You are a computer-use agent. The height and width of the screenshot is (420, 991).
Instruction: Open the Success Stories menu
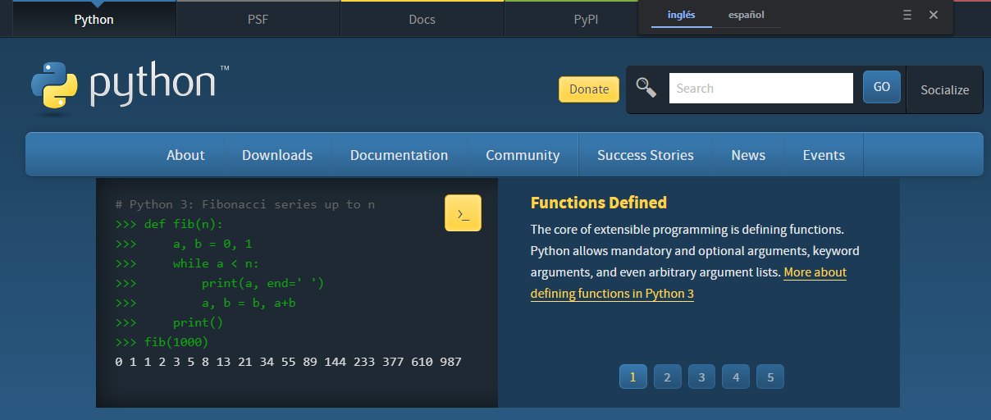[646, 155]
